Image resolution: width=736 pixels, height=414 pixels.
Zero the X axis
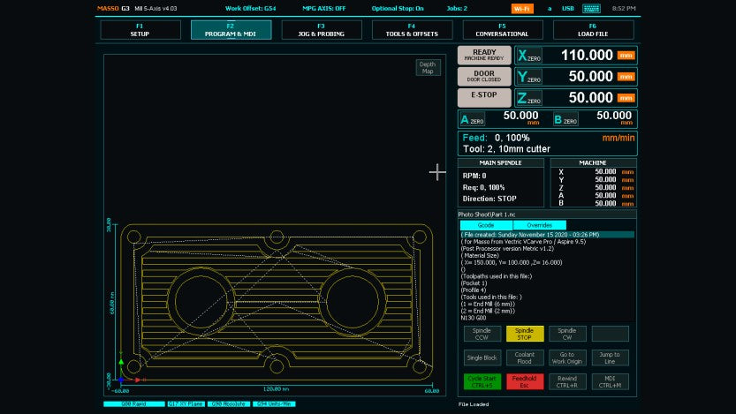click(x=528, y=56)
